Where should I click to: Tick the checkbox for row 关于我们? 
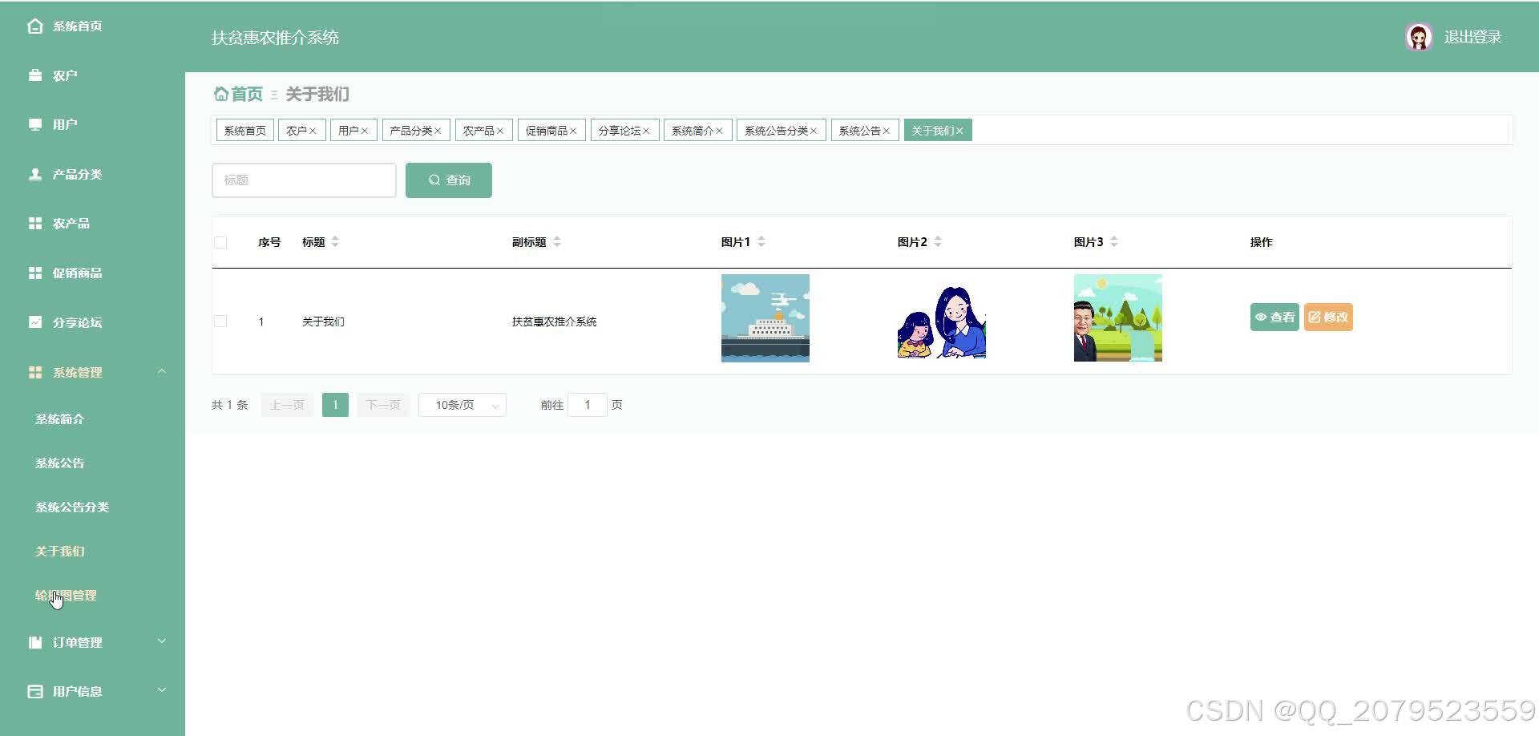(x=220, y=321)
